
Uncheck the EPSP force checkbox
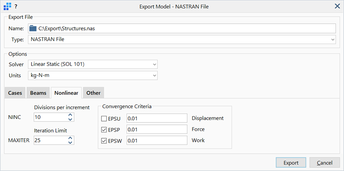click(x=104, y=130)
